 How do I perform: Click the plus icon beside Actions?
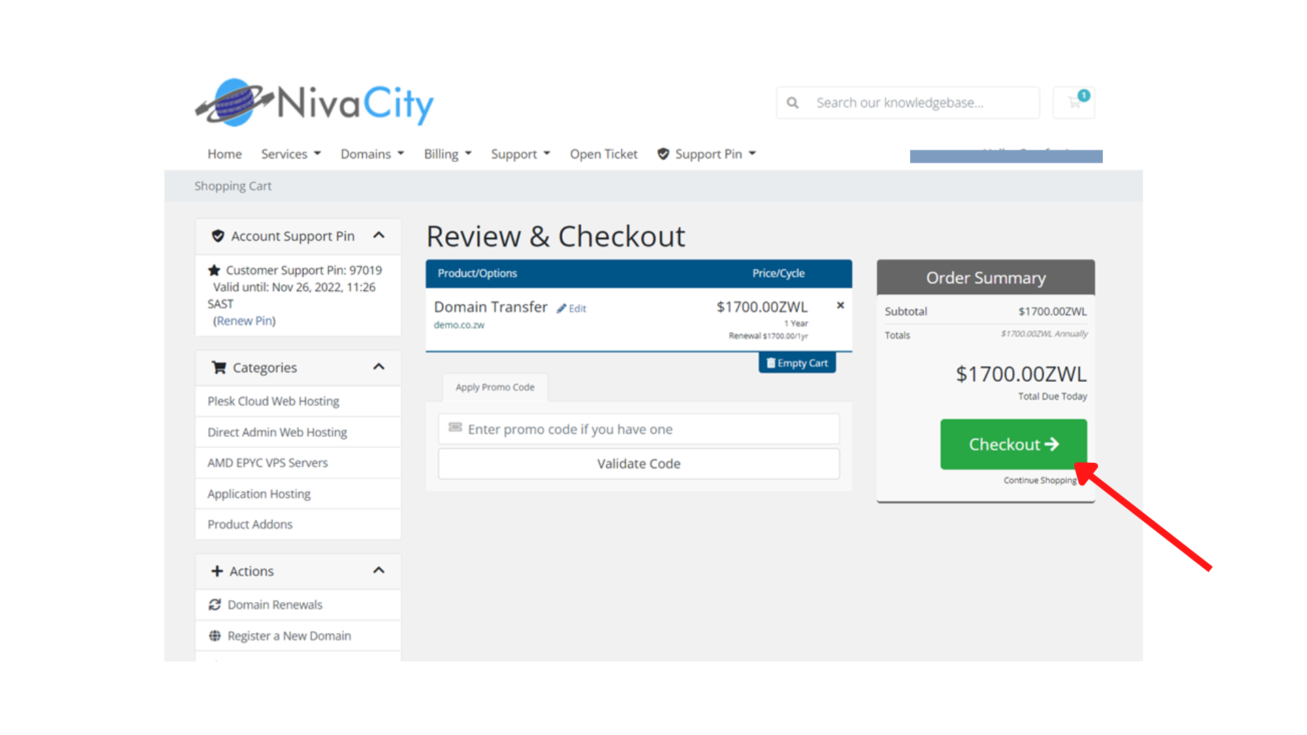coord(217,571)
